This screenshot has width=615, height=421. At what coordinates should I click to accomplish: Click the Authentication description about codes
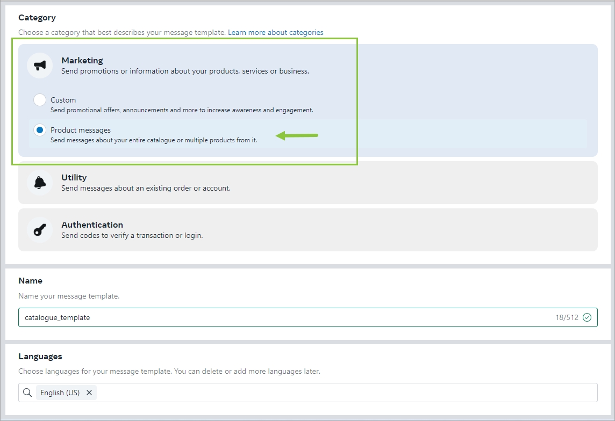point(132,236)
